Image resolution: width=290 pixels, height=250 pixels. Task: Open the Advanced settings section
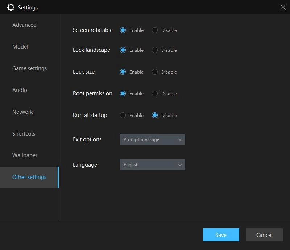(x=24, y=25)
